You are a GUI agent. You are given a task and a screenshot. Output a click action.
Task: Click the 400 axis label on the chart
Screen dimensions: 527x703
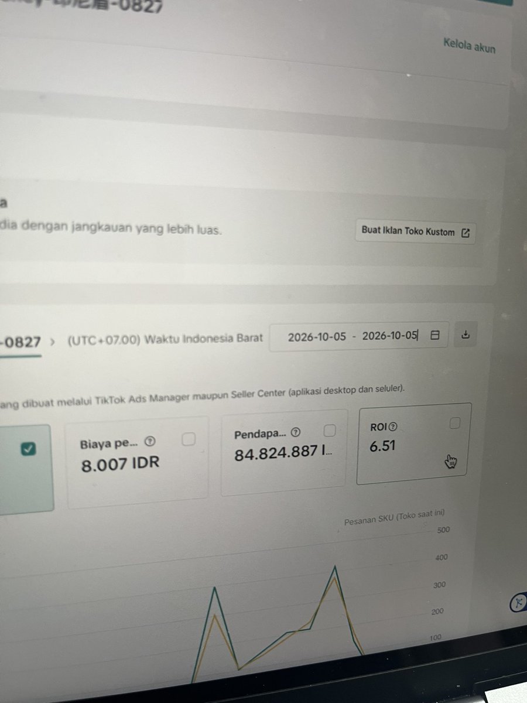tap(442, 558)
